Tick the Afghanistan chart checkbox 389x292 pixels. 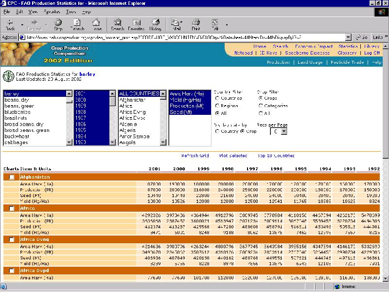pos(12,177)
